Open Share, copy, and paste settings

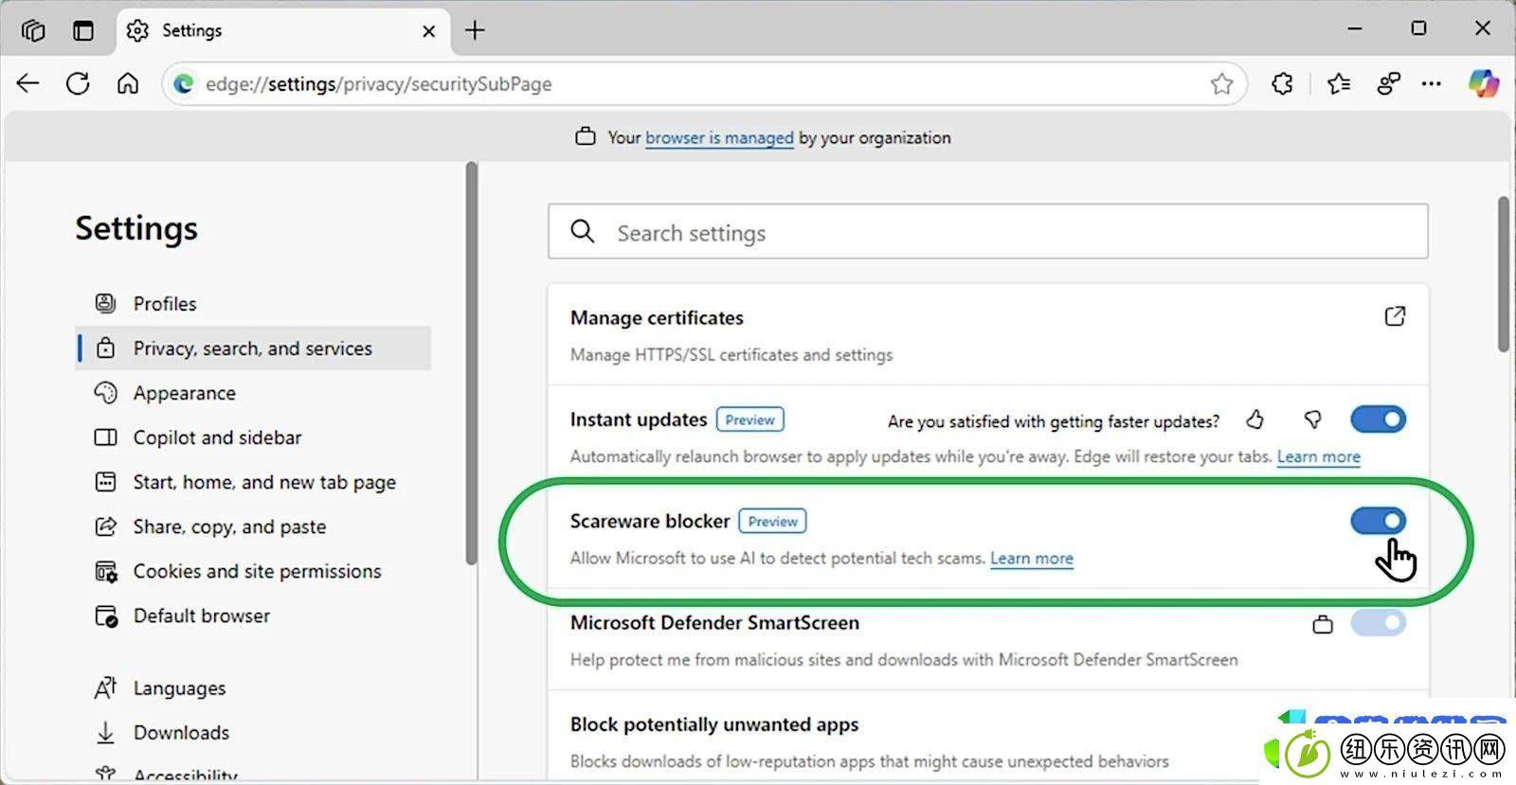pos(253,526)
